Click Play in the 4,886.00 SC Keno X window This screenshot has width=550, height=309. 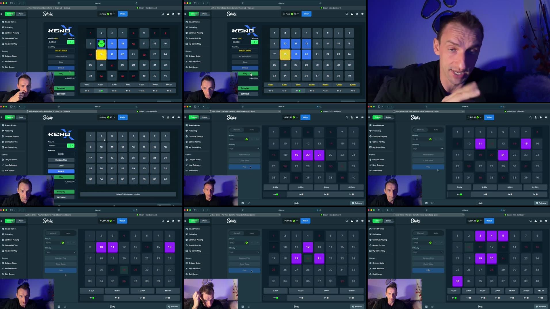[x=61, y=74]
